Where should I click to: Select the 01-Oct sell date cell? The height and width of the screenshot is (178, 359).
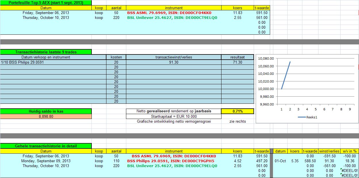(x=280, y=161)
